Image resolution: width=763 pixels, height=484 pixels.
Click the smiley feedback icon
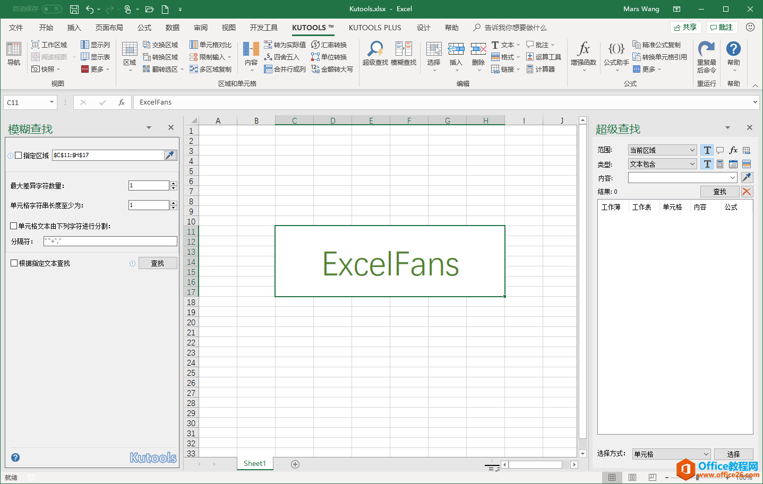pyautogui.click(x=750, y=27)
